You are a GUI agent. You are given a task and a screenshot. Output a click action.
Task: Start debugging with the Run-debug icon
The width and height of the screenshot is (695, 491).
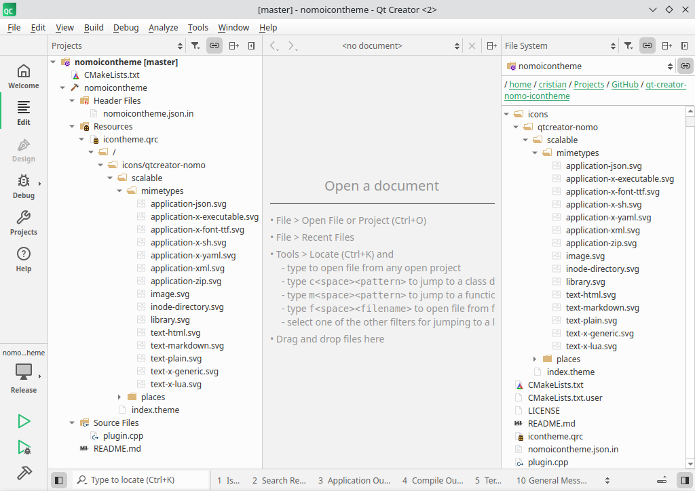click(24, 447)
